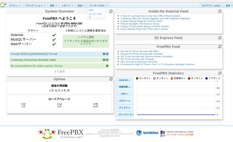Open 'Why Security is Important with VoIP' link
233x142 pixels.
(139, 62)
